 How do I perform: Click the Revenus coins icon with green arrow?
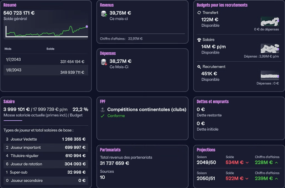104,14
